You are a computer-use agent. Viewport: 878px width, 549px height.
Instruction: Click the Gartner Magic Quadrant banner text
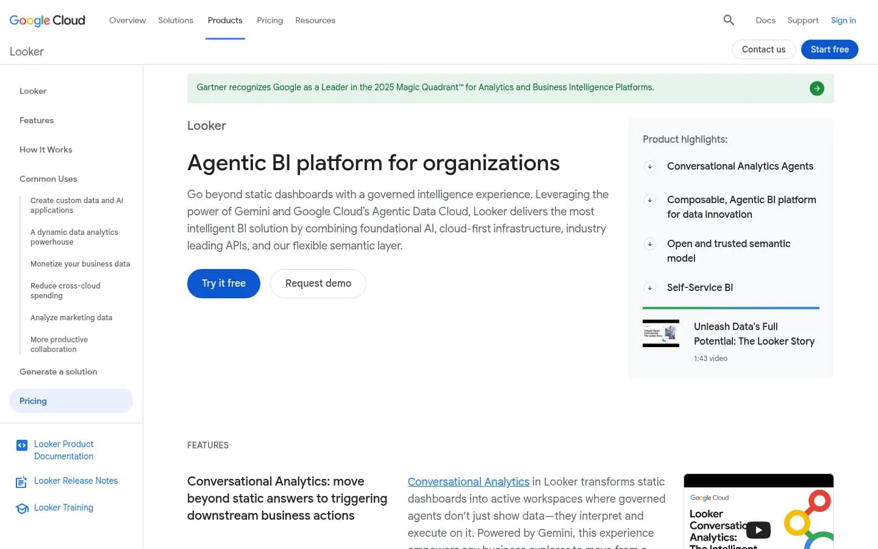[425, 87]
